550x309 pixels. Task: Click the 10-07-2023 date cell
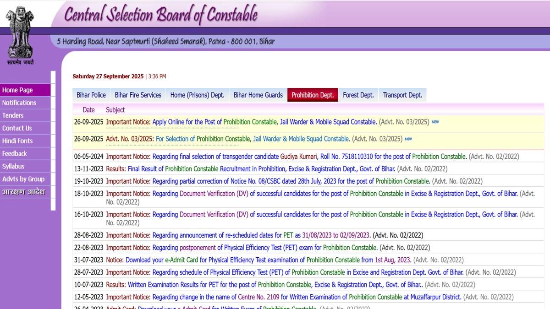(89, 285)
